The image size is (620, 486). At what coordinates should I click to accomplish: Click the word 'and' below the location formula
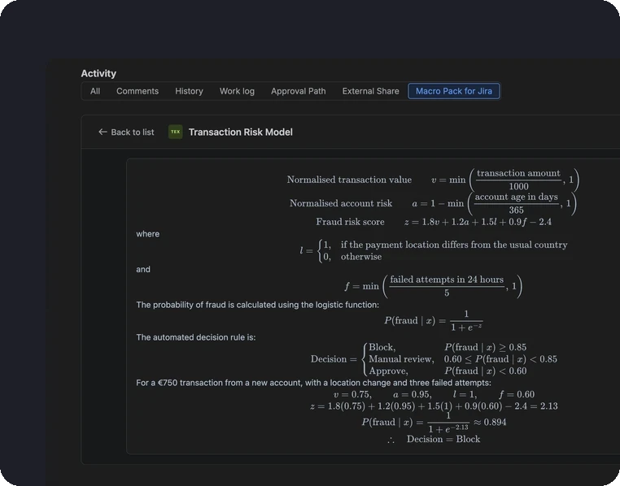(143, 269)
